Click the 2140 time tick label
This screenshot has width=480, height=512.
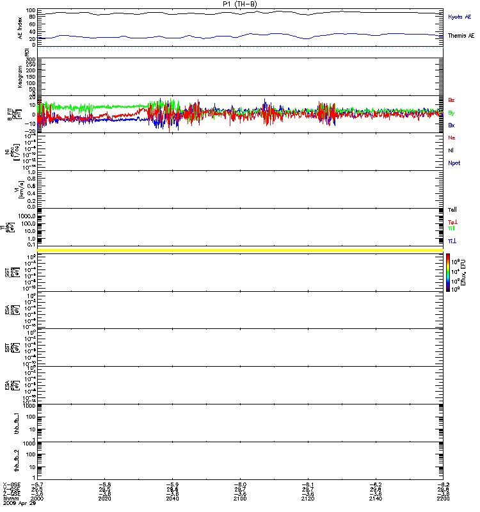coord(376,499)
